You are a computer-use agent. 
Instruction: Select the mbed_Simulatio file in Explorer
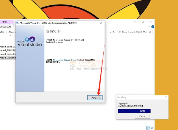(x=8, y=58)
